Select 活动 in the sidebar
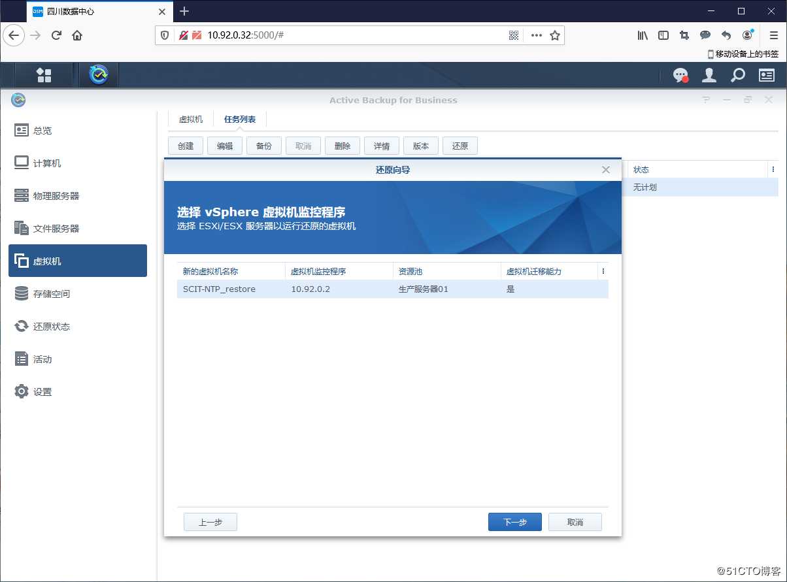The height and width of the screenshot is (582, 787). [78, 359]
